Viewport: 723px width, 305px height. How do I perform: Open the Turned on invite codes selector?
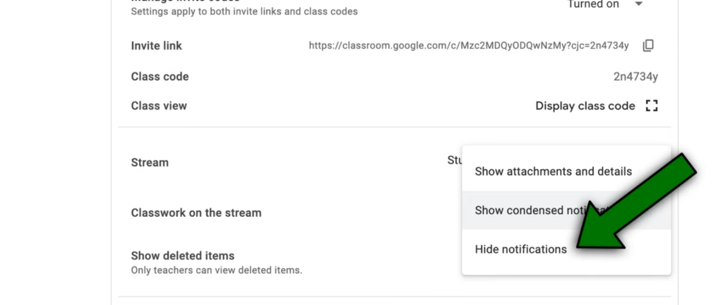point(604,4)
